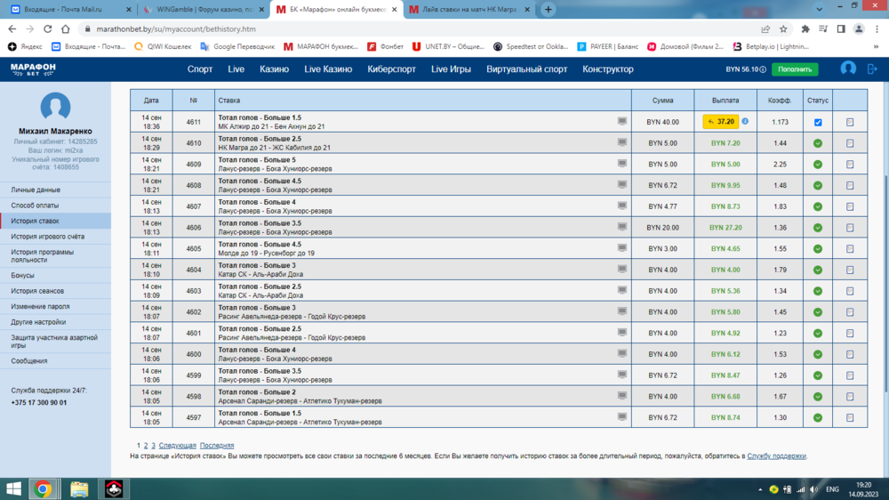
Task: Open the Киберспорт section in the top menu
Action: point(391,69)
